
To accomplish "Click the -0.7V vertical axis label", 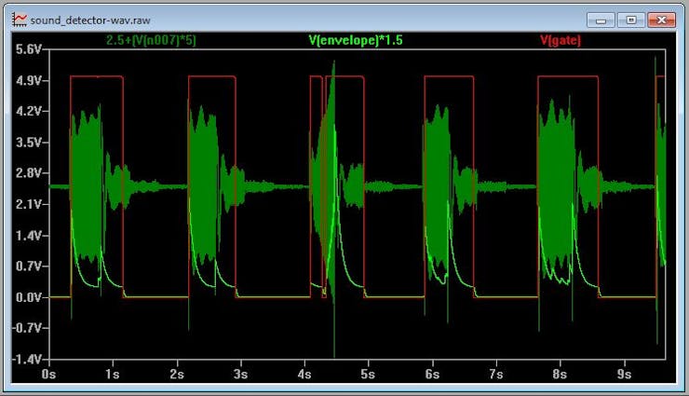I will [x=27, y=328].
